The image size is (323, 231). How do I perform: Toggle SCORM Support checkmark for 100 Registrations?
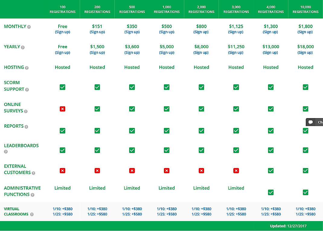click(62, 87)
